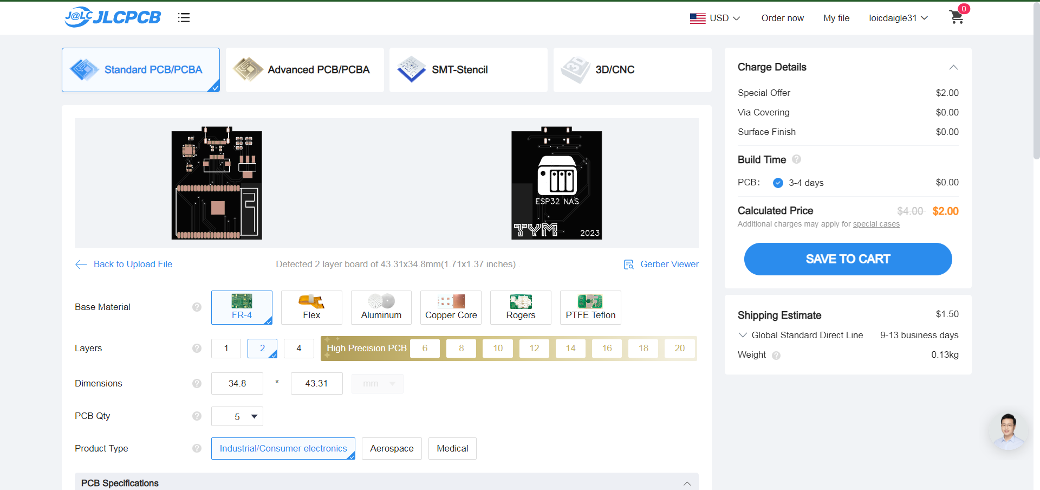Choose 6 layers High Precision PCB
The height and width of the screenshot is (490, 1040).
pyautogui.click(x=425, y=348)
